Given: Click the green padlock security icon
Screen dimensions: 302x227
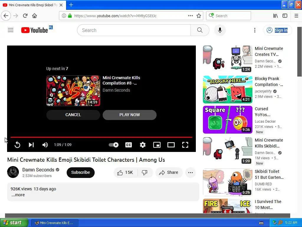Looking at the screenshot, I should 70,16.
